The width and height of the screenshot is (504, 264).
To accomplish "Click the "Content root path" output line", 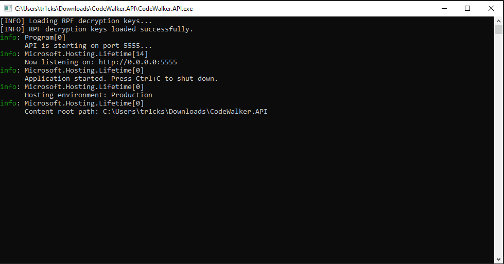I will point(146,112).
